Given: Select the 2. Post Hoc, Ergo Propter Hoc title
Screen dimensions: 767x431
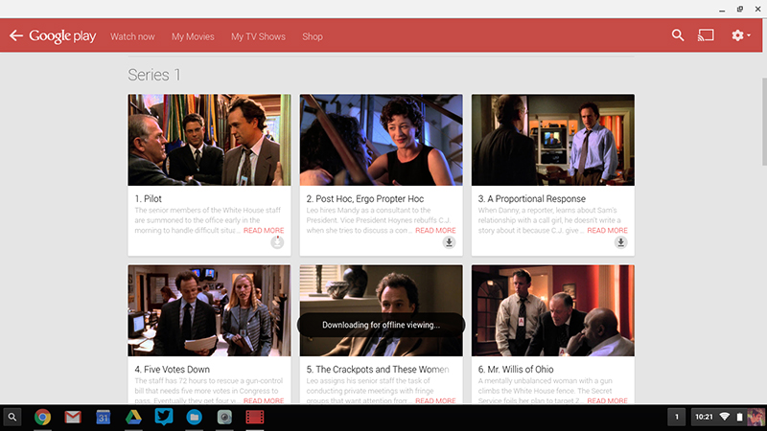Looking at the screenshot, I should point(365,199).
